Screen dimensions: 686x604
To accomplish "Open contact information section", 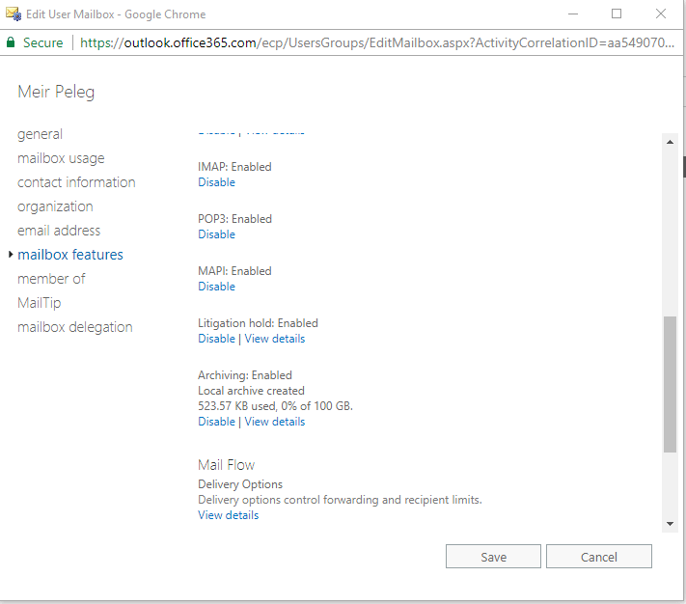I will tap(76, 182).
